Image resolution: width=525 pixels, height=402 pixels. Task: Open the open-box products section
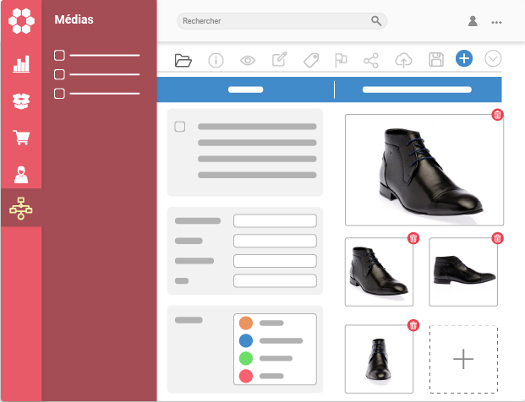point(21,101)
